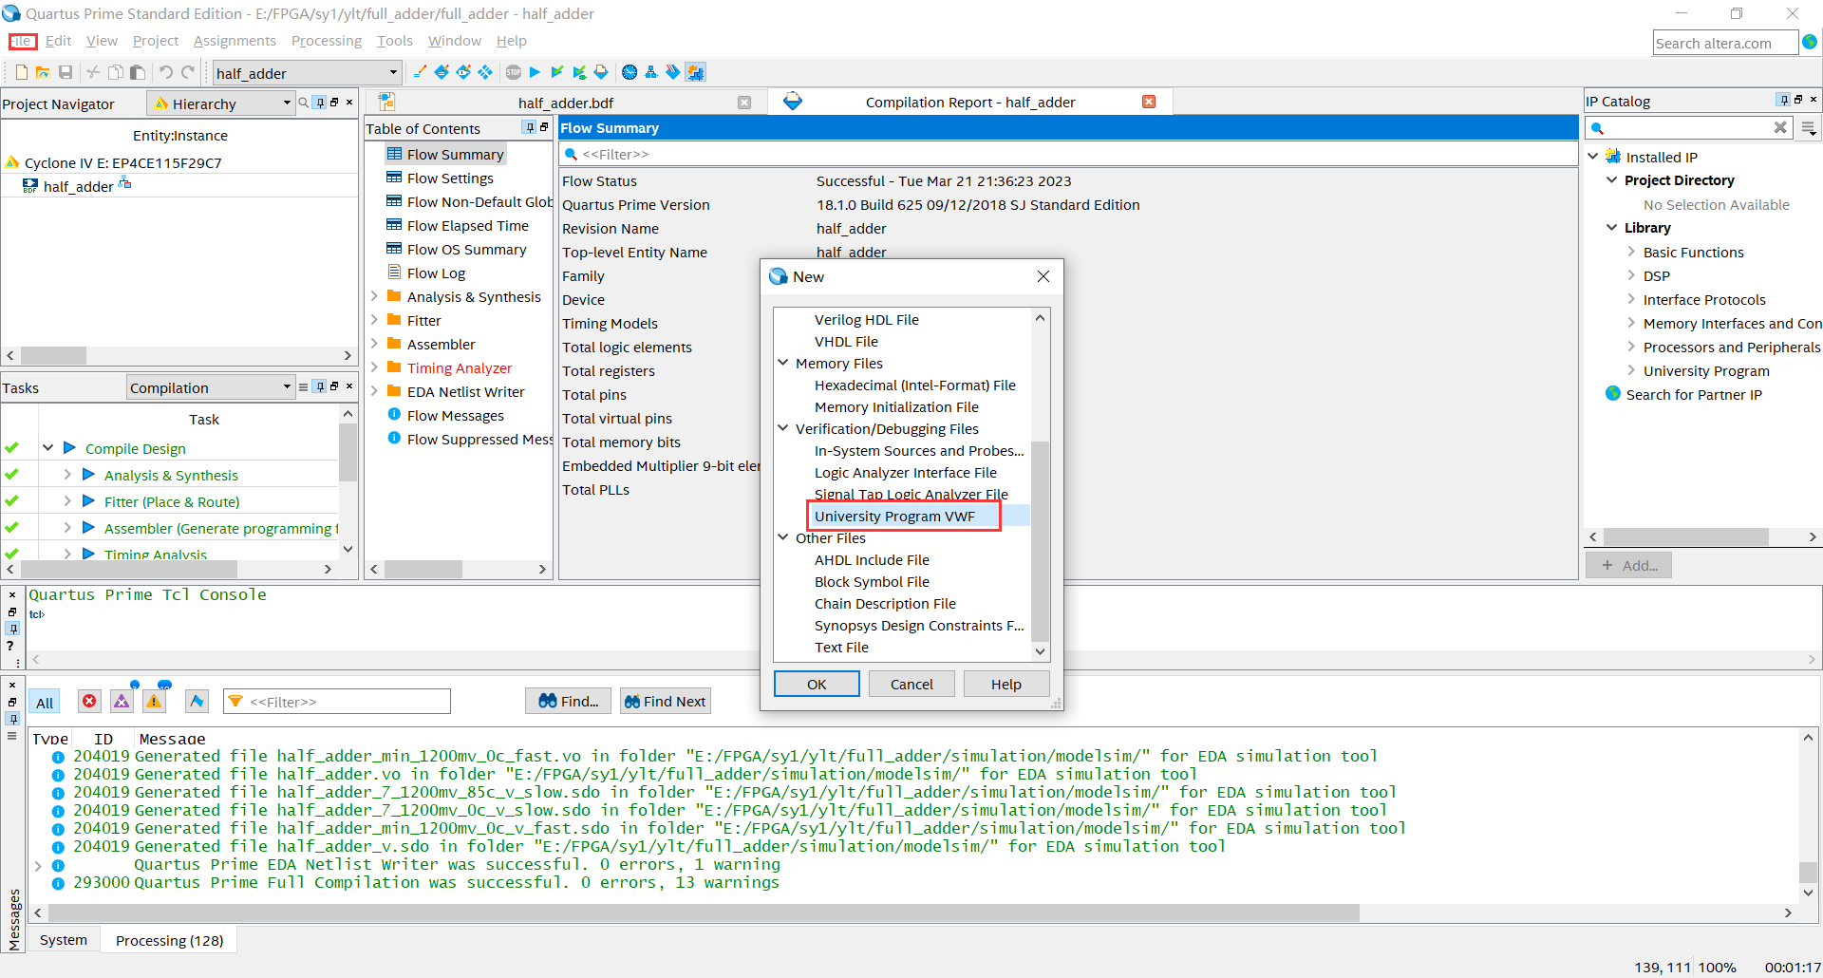Click the IP Catalog options menu icon
The image size is (1823, 978).
[x=1809, y=128]
